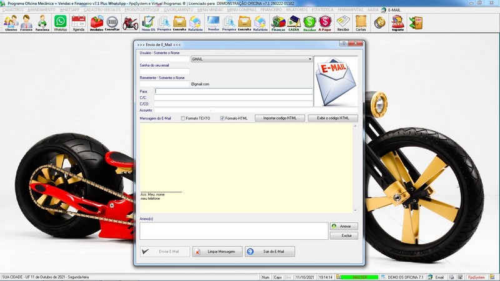
Task: Click the exit door toolbar icon
Action: (x=416, y=23)
